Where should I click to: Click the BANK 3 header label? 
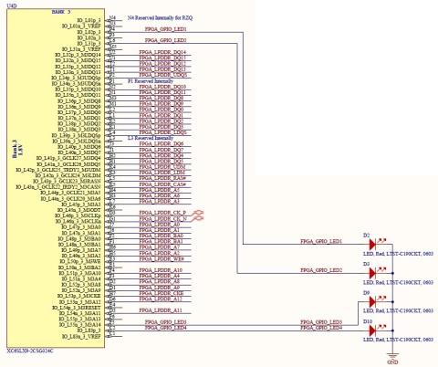[x=61, y=12]
